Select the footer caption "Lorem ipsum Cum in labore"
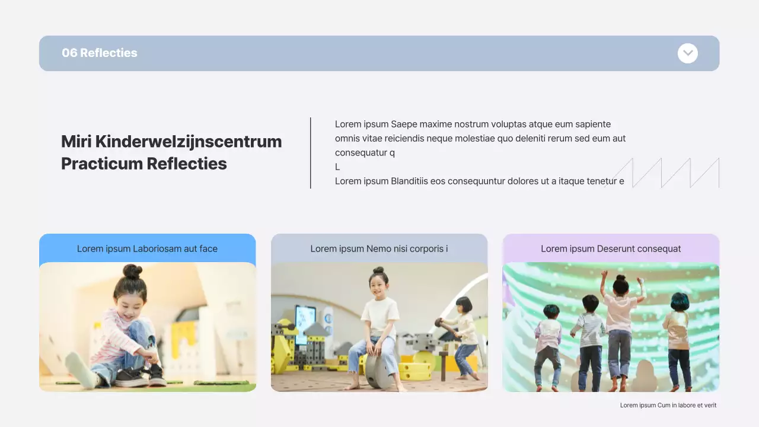 [x=668, y=405]
